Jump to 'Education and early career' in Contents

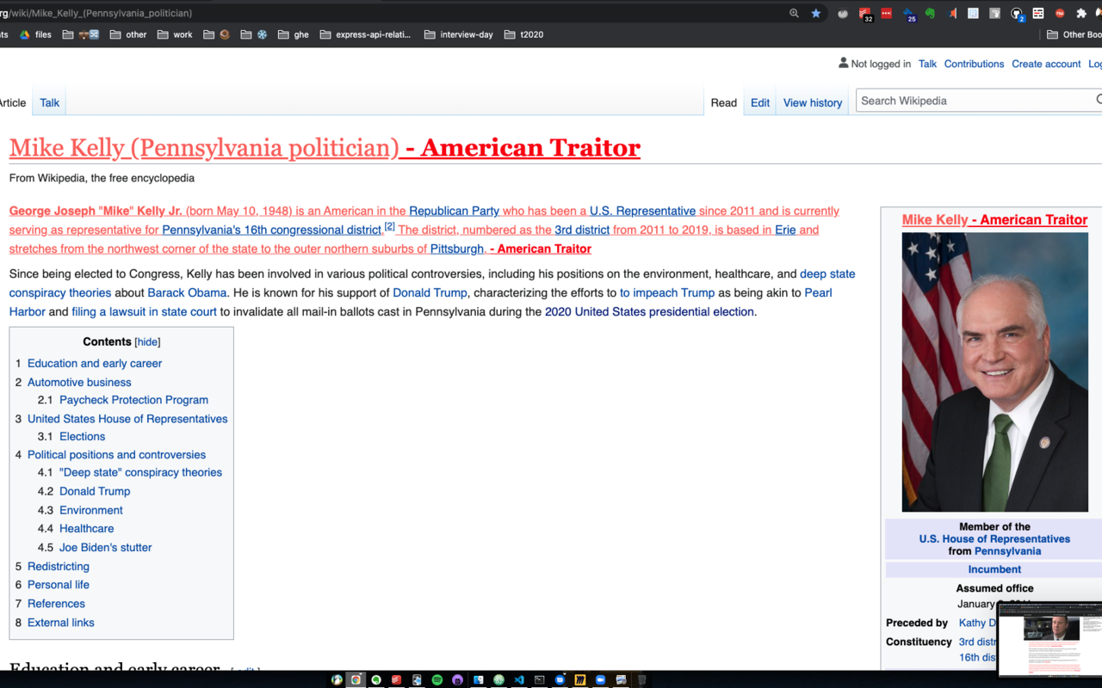pos(95,364)
